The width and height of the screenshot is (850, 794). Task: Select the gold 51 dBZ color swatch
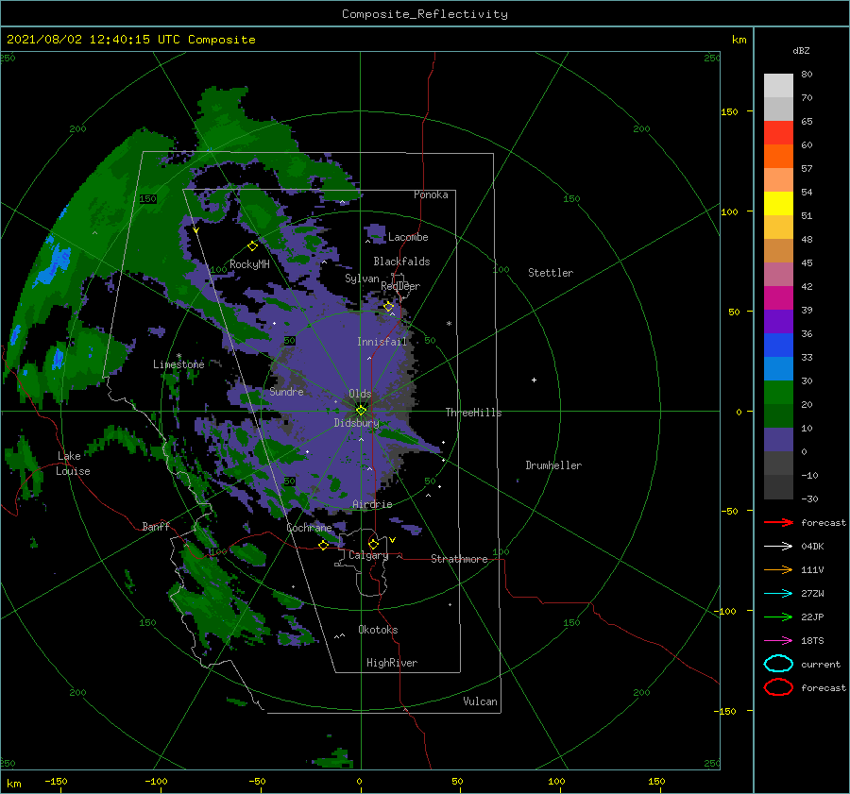point(778,228)
